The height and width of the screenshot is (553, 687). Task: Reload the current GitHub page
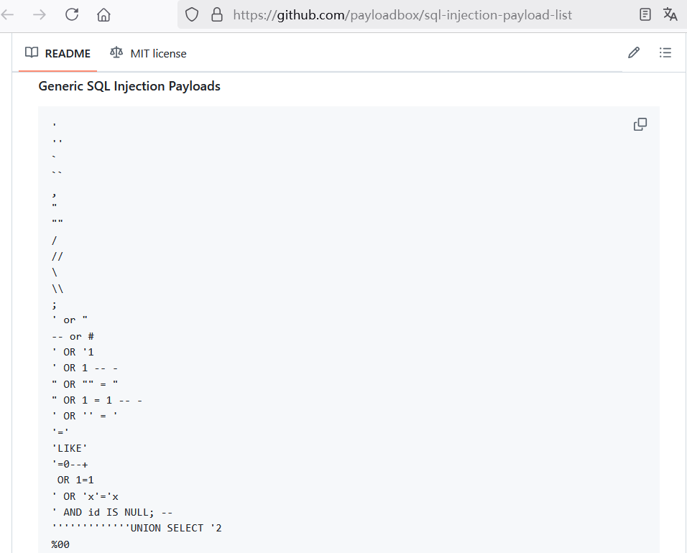pos(72,14)
